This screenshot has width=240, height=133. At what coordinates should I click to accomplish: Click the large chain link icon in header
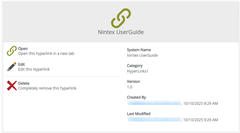121,18
